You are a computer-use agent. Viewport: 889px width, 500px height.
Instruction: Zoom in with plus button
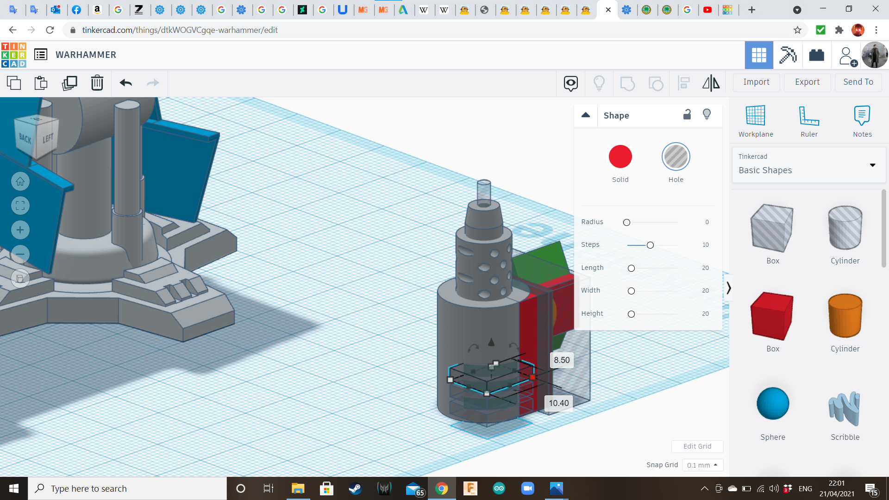pos(20,230)
